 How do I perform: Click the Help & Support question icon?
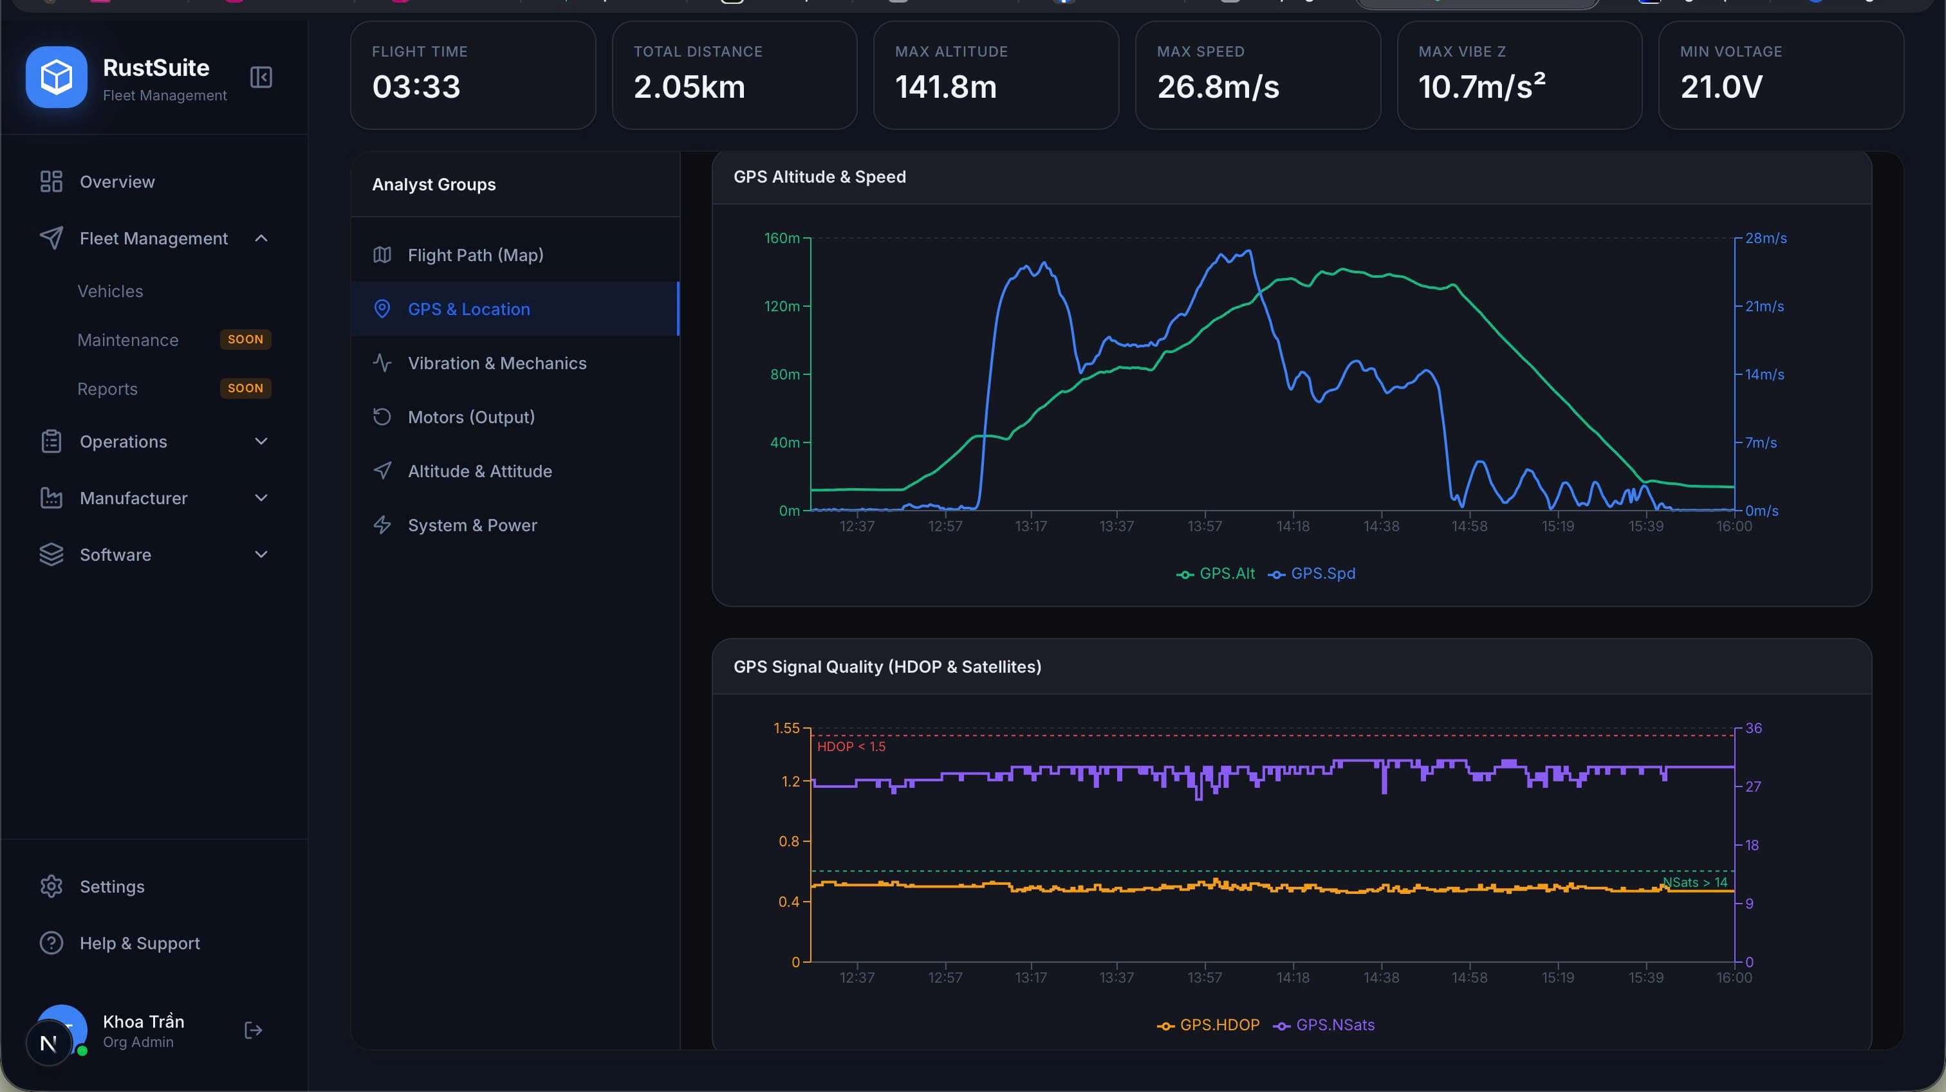click(51, 942)
